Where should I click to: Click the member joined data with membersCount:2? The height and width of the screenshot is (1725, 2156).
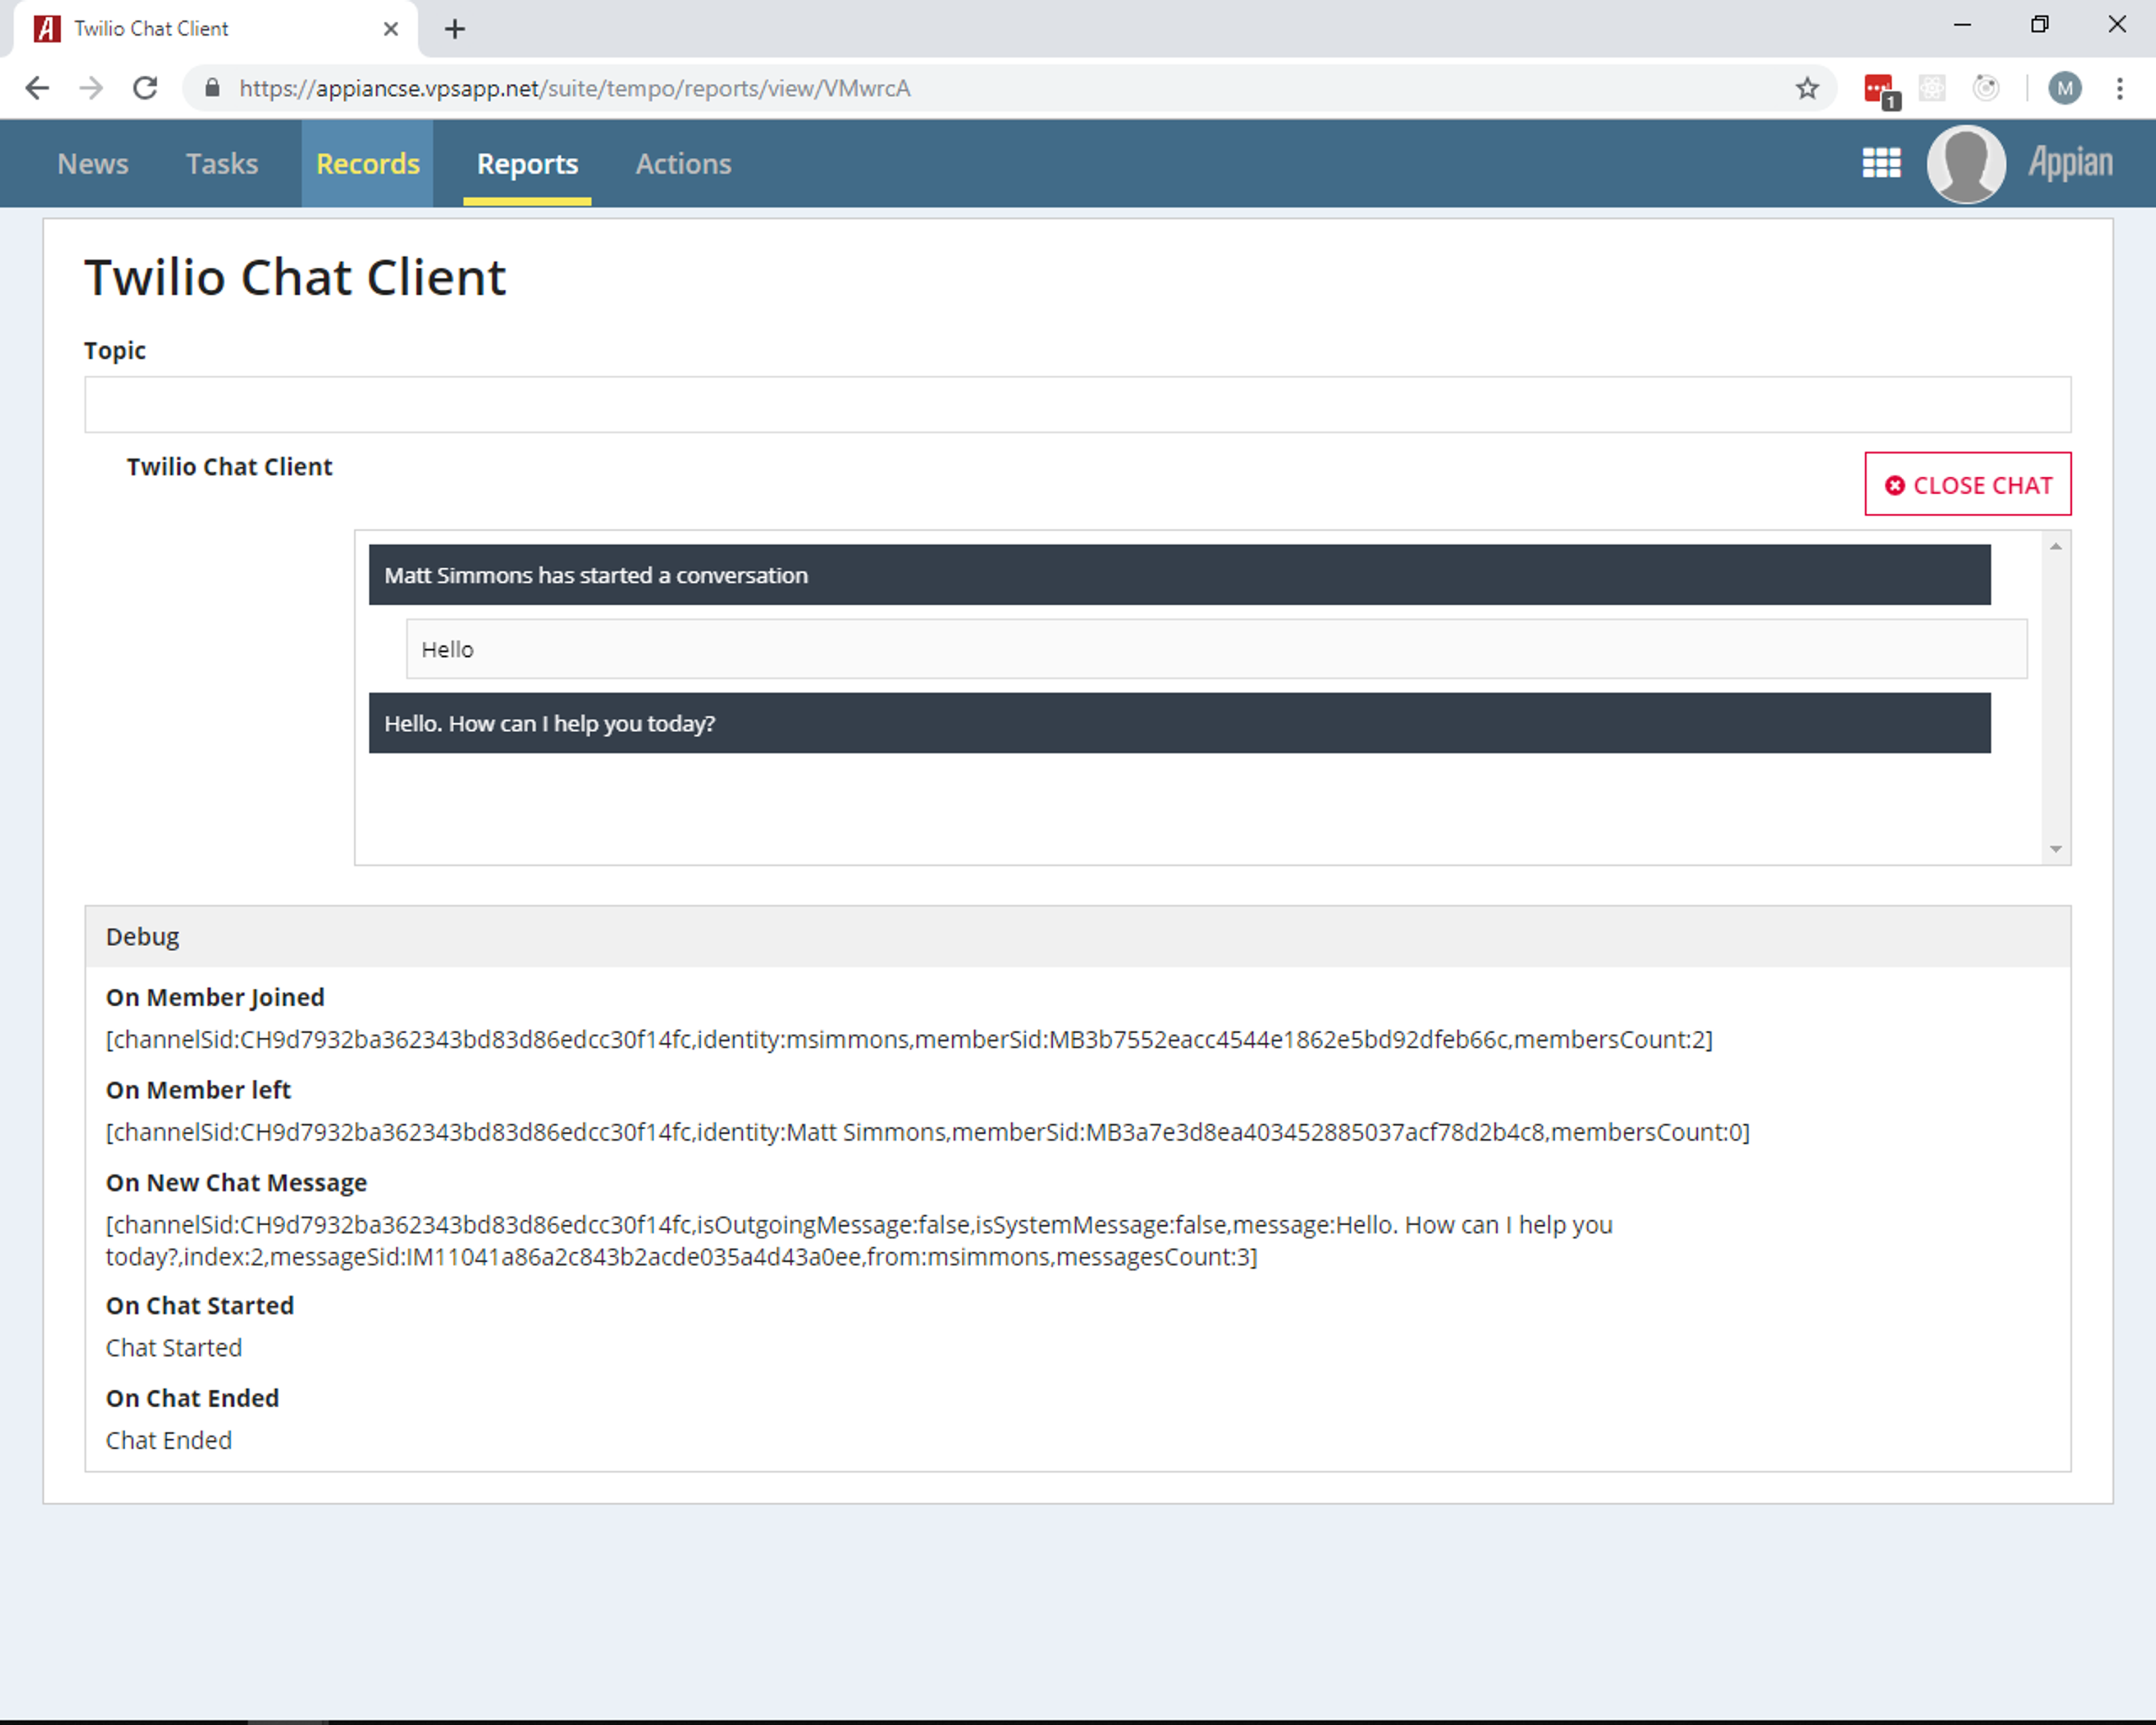coord(909,1040)
